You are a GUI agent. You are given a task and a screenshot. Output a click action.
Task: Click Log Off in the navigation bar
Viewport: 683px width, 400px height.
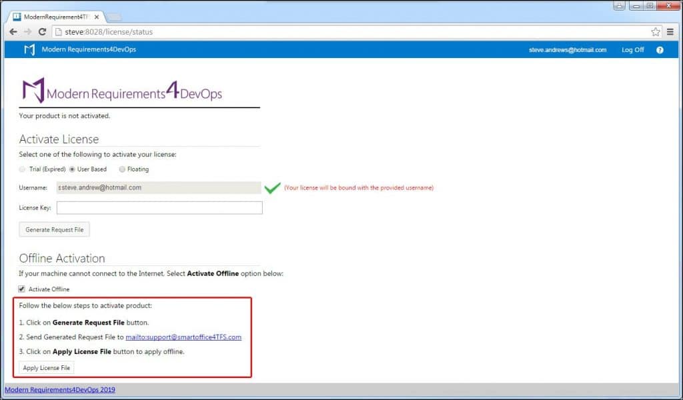(x=632, y=49)
